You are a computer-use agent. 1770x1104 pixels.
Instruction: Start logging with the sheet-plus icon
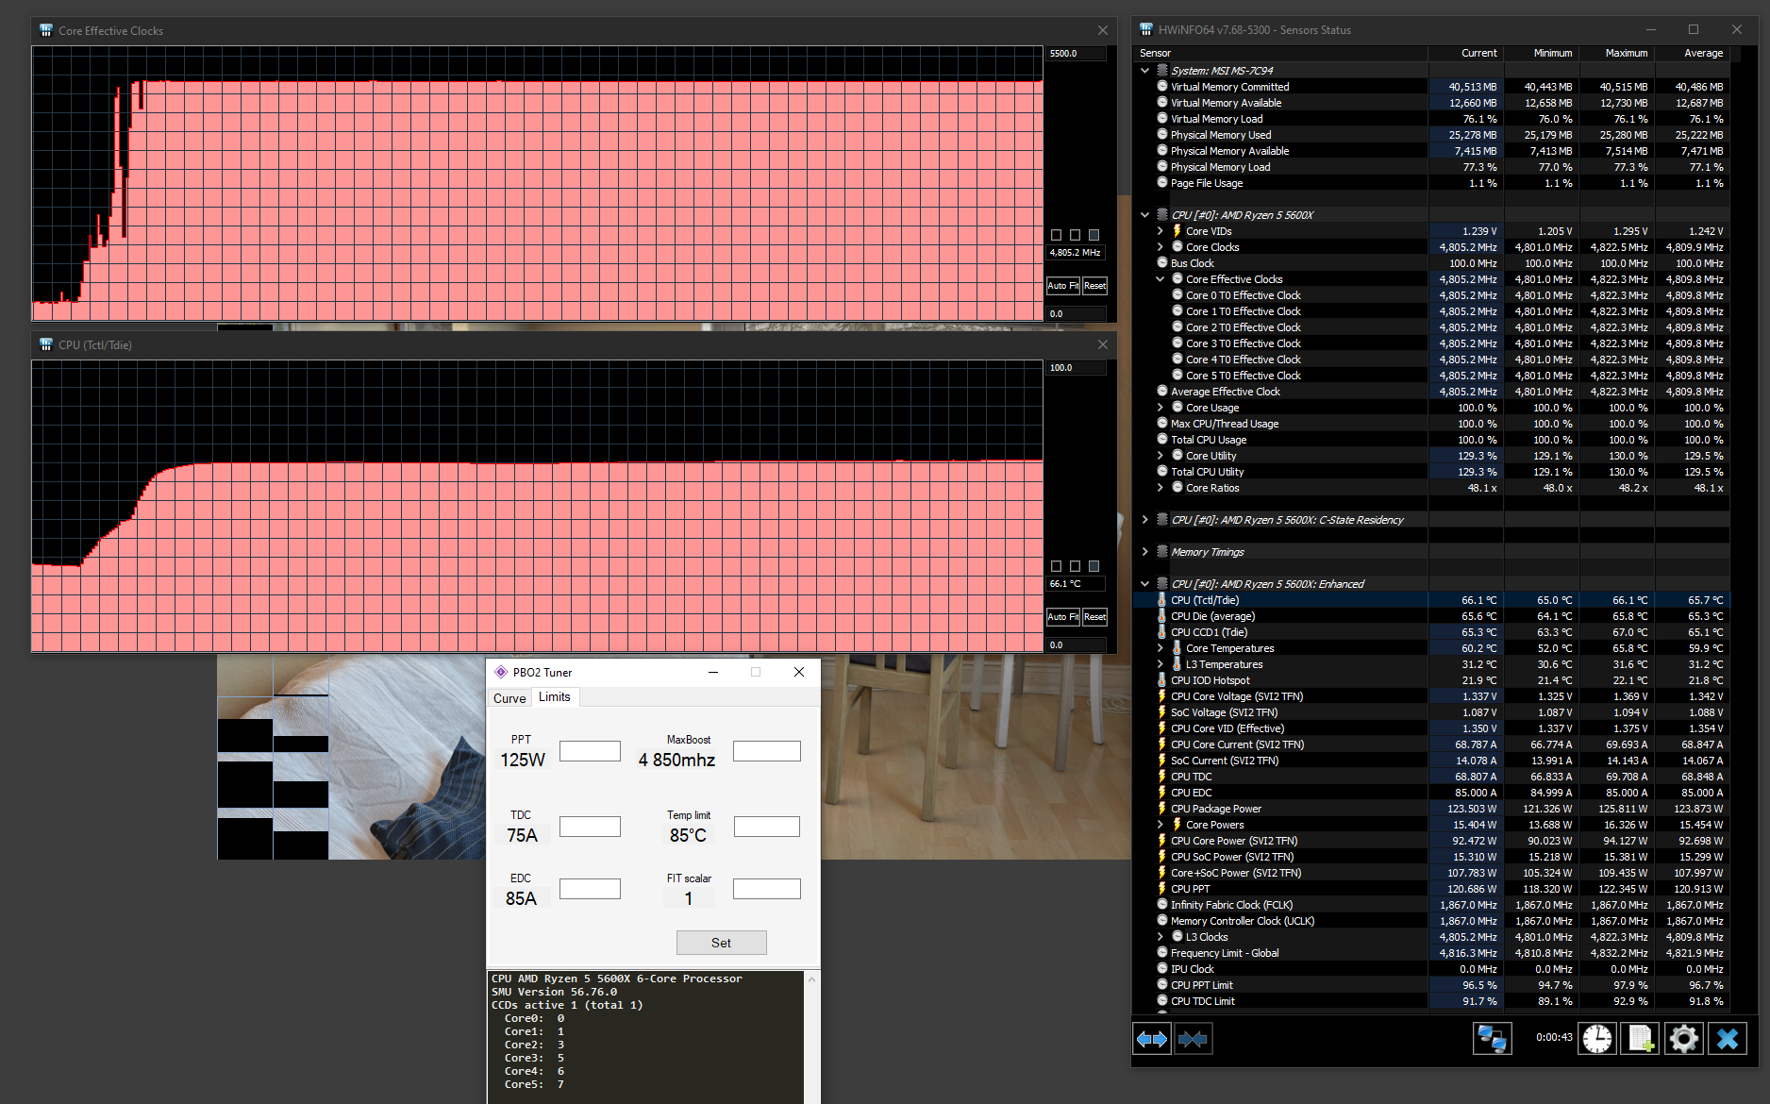(1641, 1039)
